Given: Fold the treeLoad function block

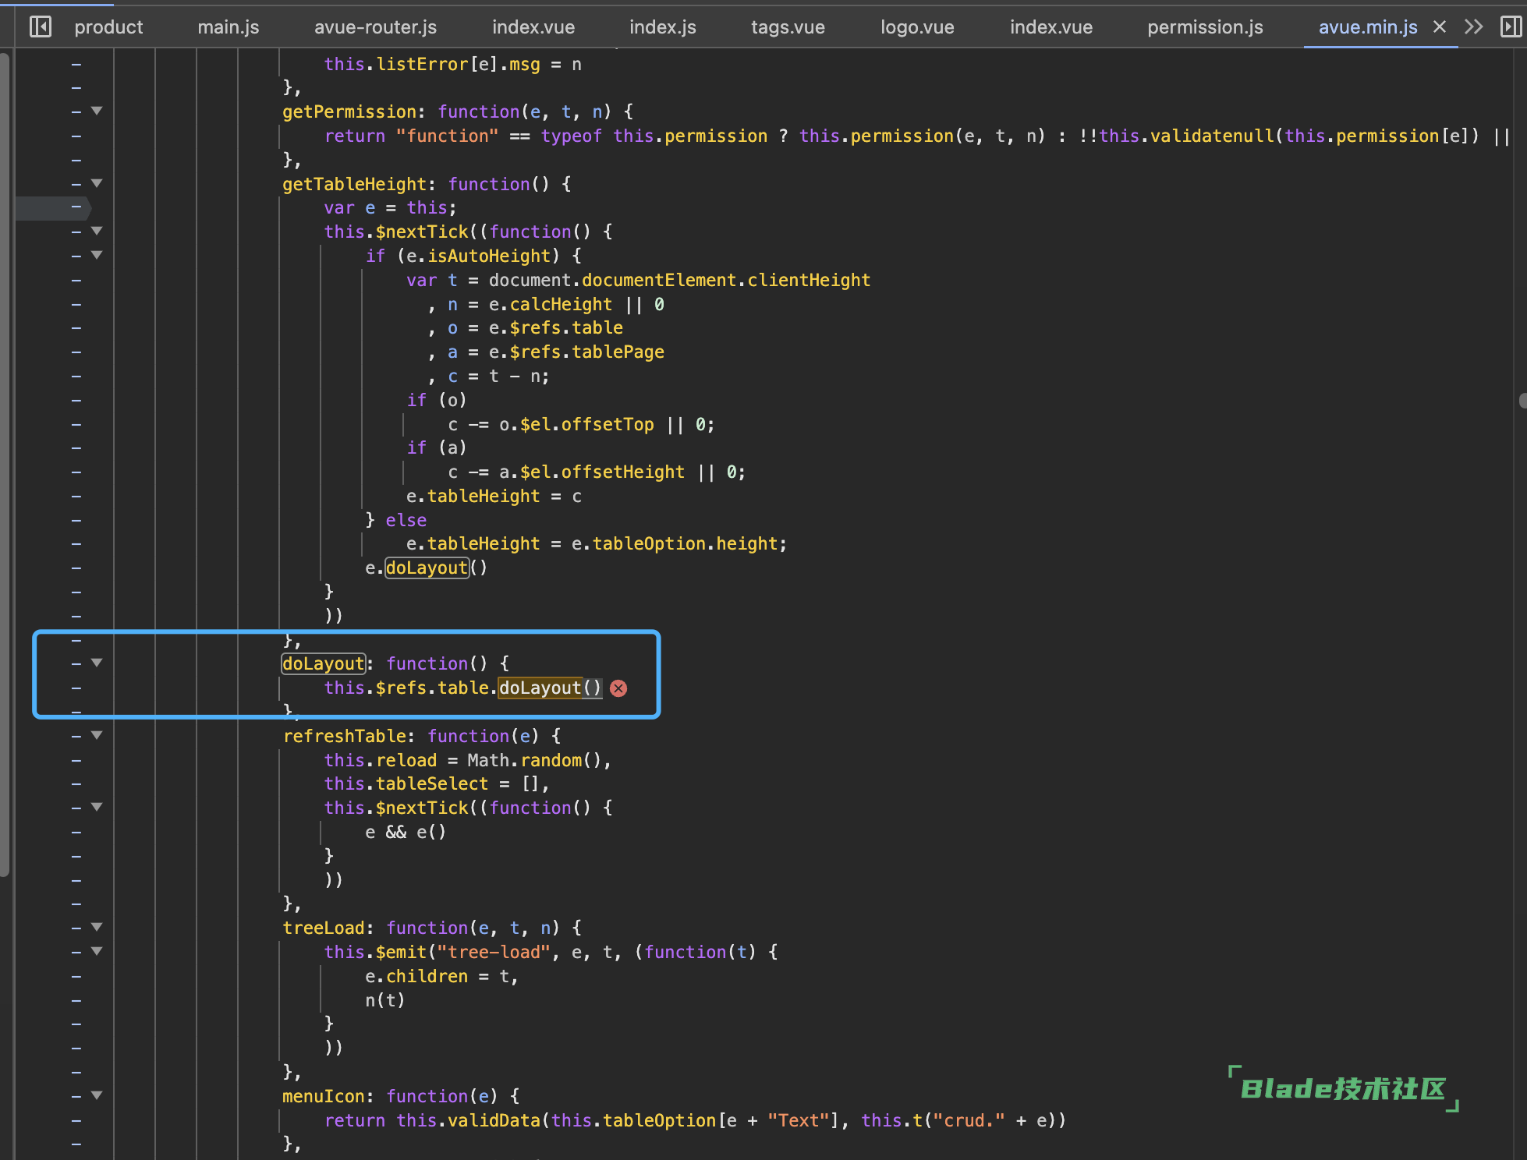Looking at the screenshot, I should 97,927.
